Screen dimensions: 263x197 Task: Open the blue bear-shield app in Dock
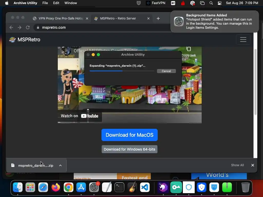[x=201, y=187]
